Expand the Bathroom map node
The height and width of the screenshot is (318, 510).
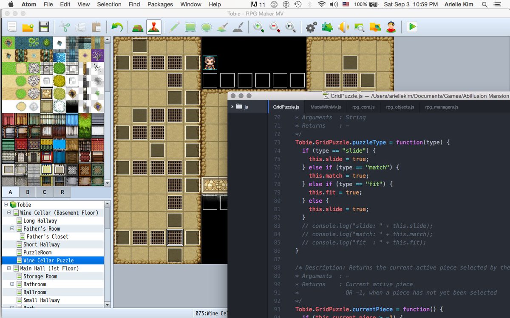12,284
